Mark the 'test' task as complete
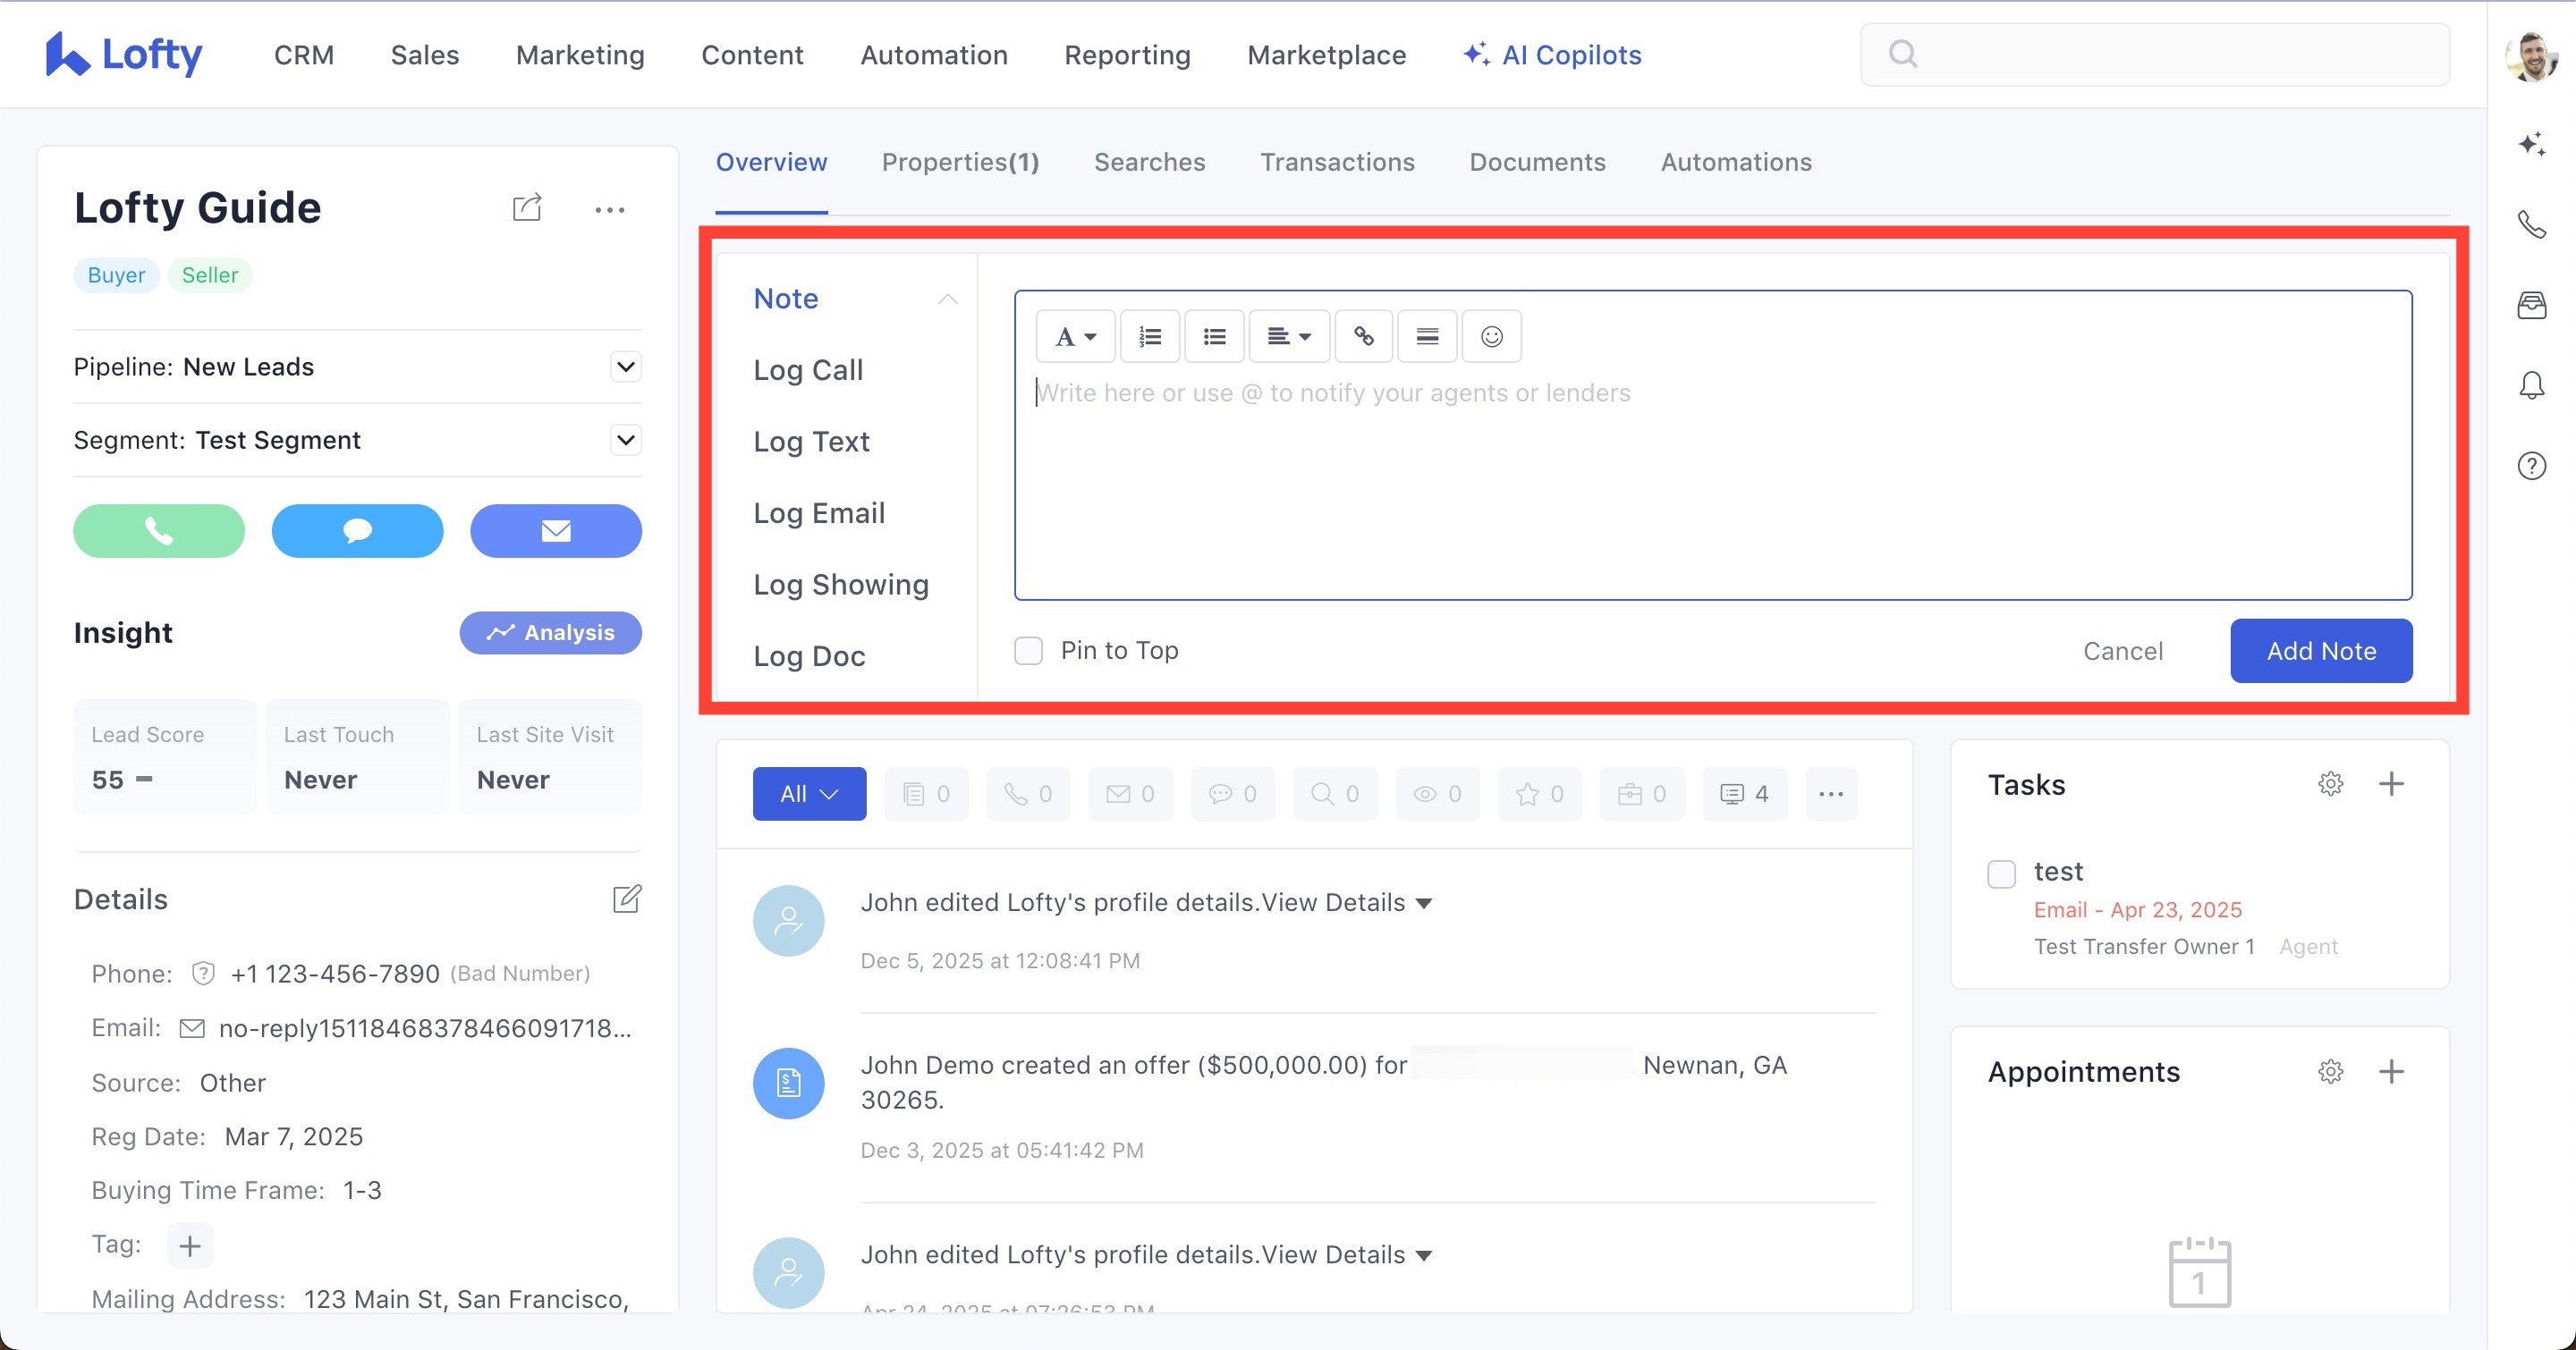 (x=2001, y=873)
